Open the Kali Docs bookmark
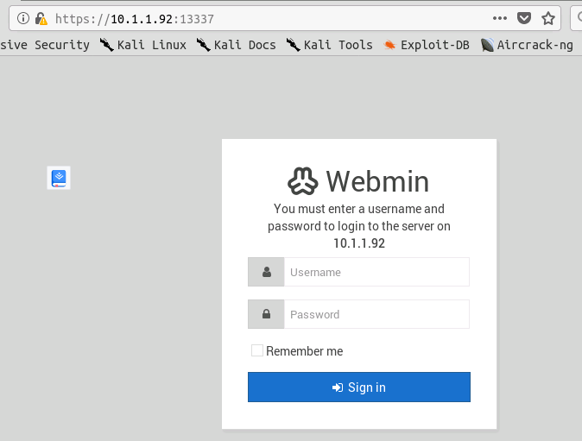 tap(236, 45)
